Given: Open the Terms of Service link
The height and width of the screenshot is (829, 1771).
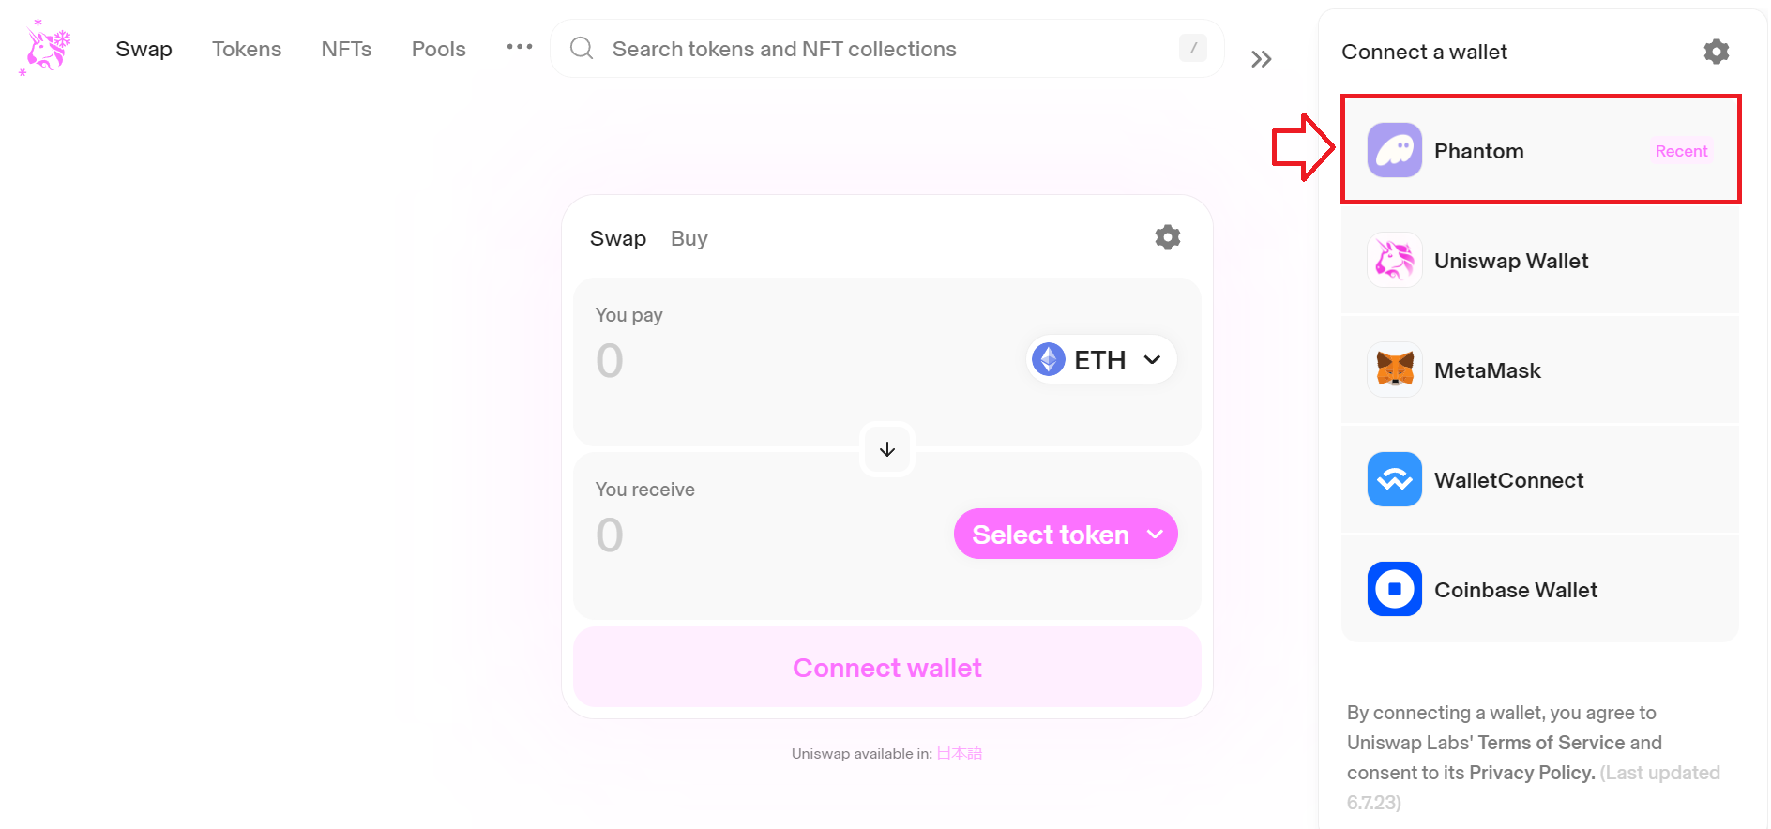Looking at the screenshot, I should (x=1551, y=742).
